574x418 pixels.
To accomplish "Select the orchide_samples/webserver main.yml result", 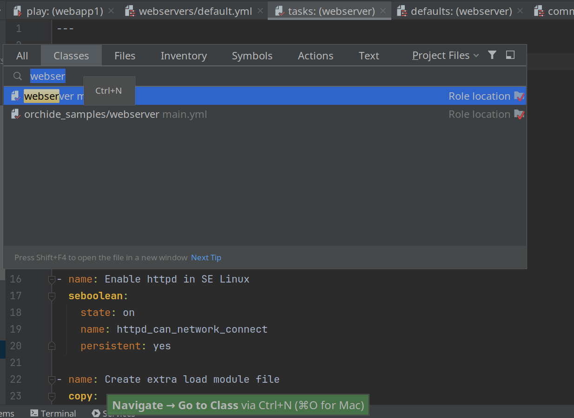I will point(265,114).
